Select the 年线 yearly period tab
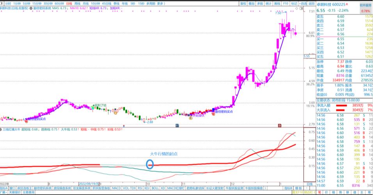This screenshot has width=373, height=195. tap(124, 4)
